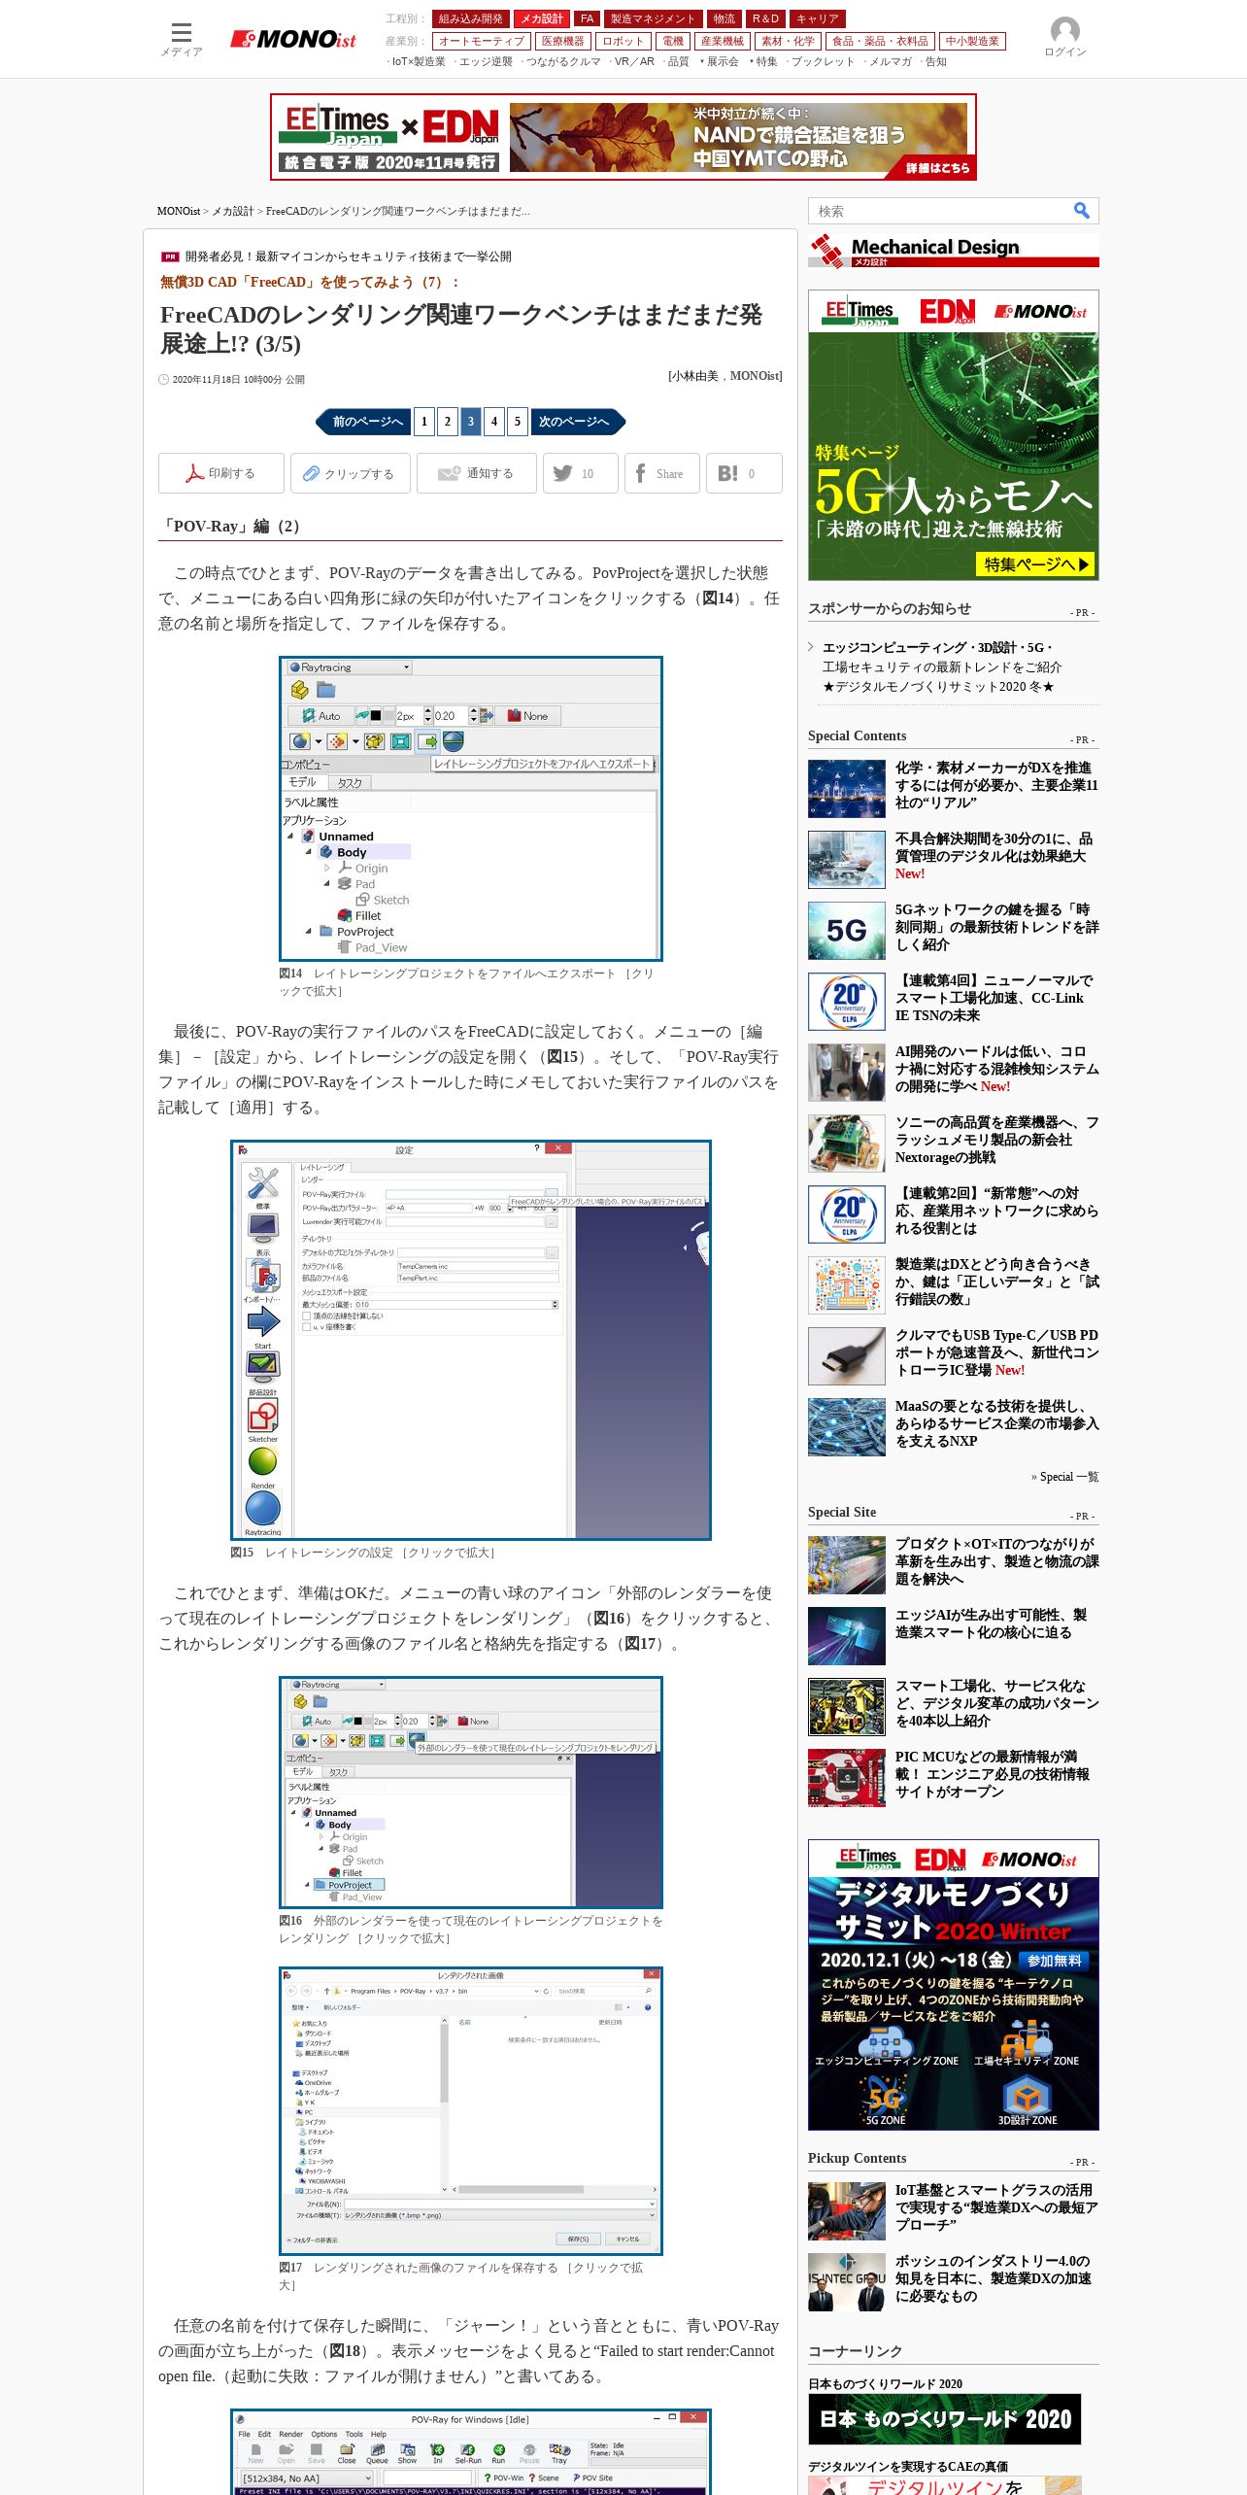Expand 展示会 dropdown menu
The width and height of the screenshot is (1247, 2495).
pos(721,61)
